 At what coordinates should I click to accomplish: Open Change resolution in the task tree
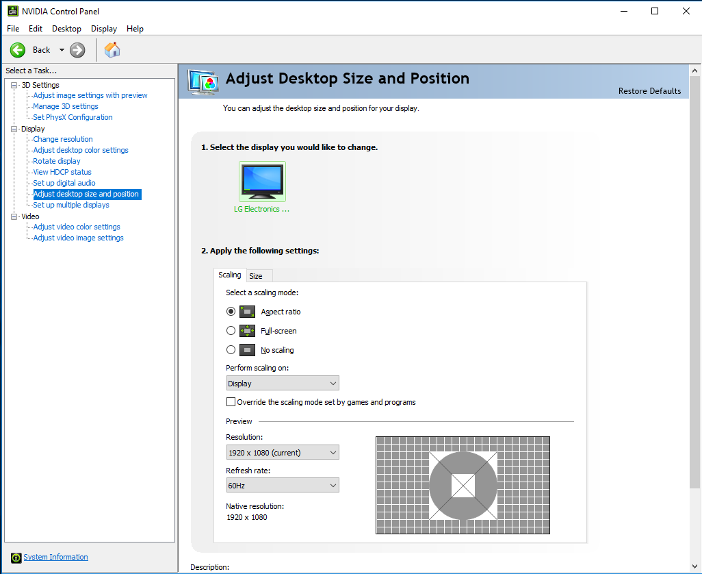coord(63,139)
